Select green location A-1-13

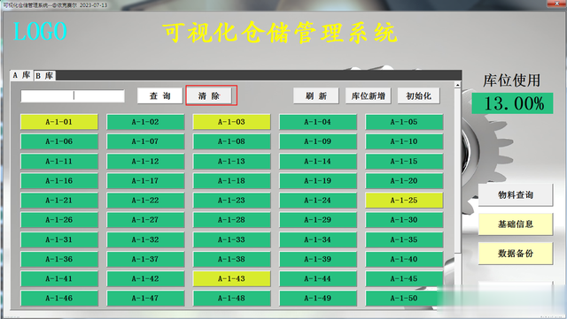pyautogui.click(x=231, y=162)
